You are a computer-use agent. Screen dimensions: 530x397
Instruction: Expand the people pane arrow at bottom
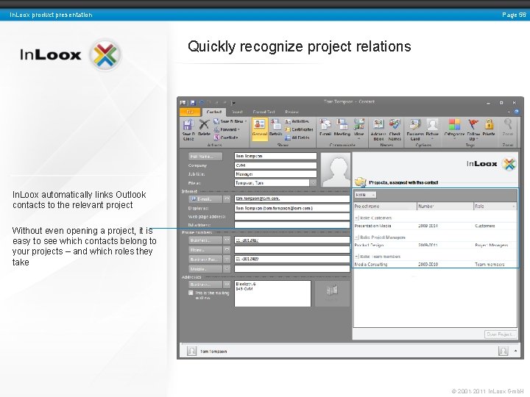(x=515, y=351)
